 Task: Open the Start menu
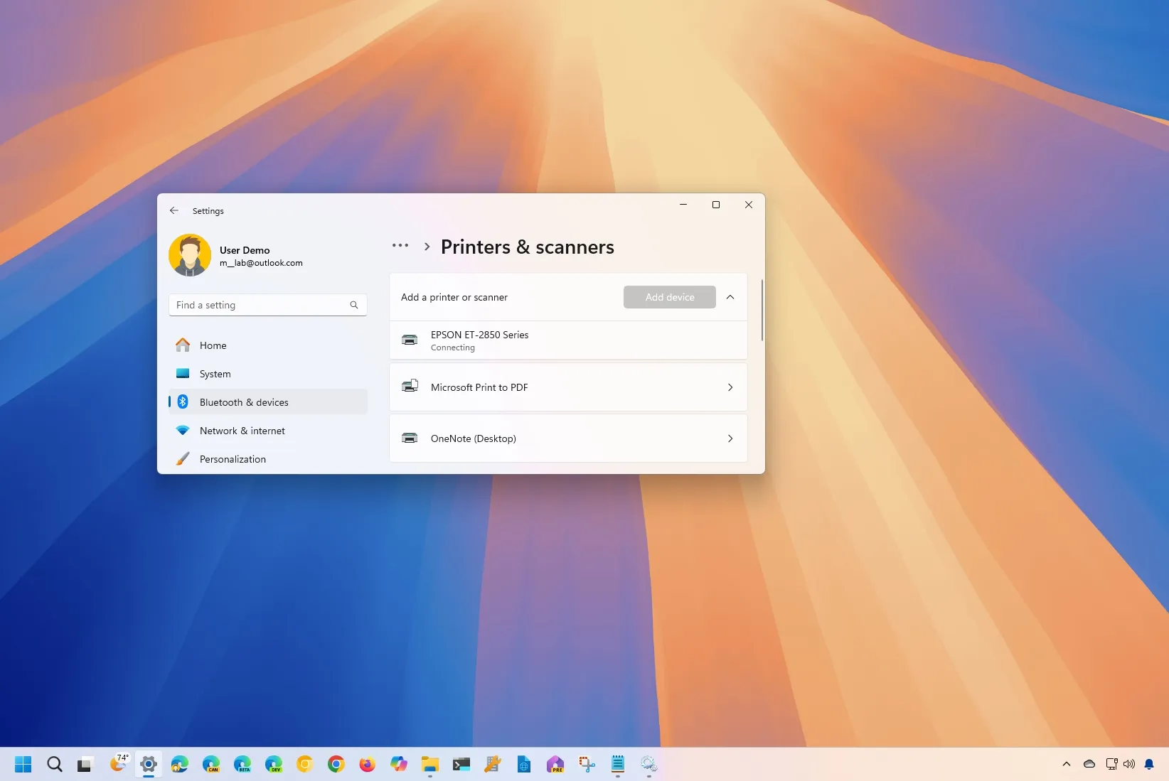tap(23, 764)
